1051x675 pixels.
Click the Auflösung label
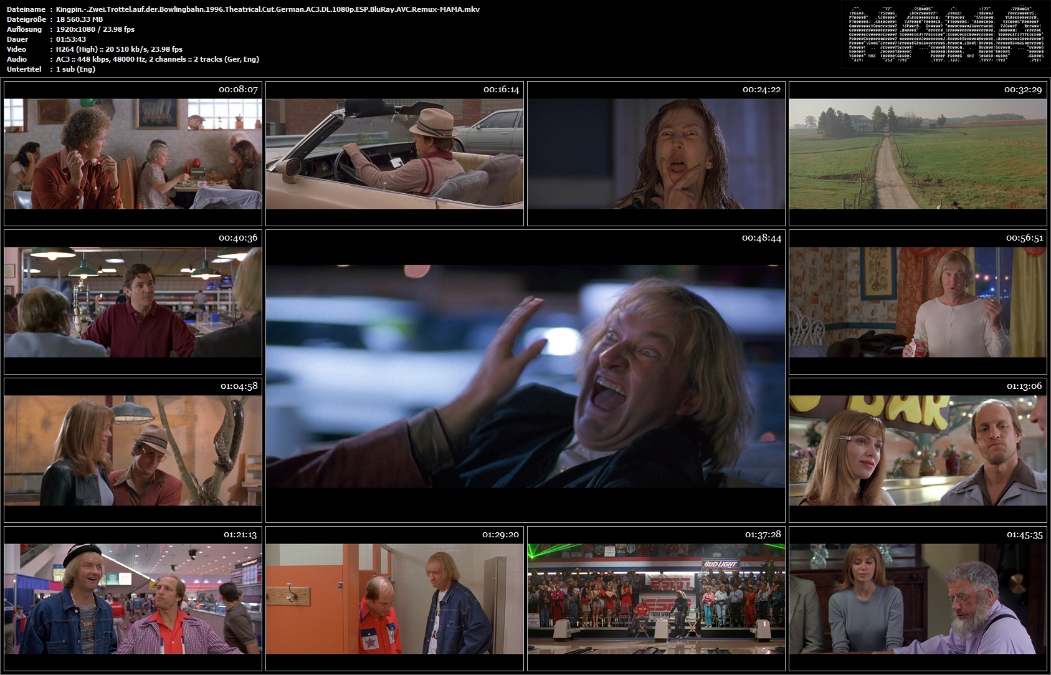pyautogui.click(x=24, y=29)
